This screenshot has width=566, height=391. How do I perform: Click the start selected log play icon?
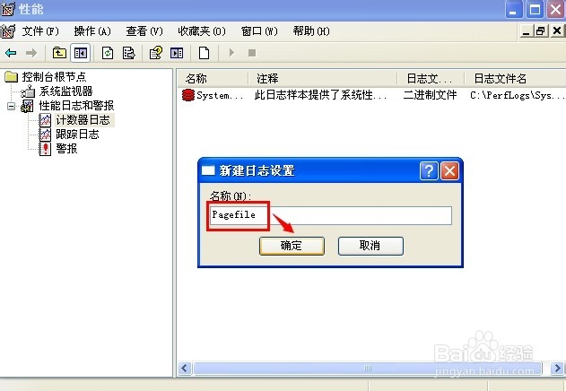click(x=231, y=53)
